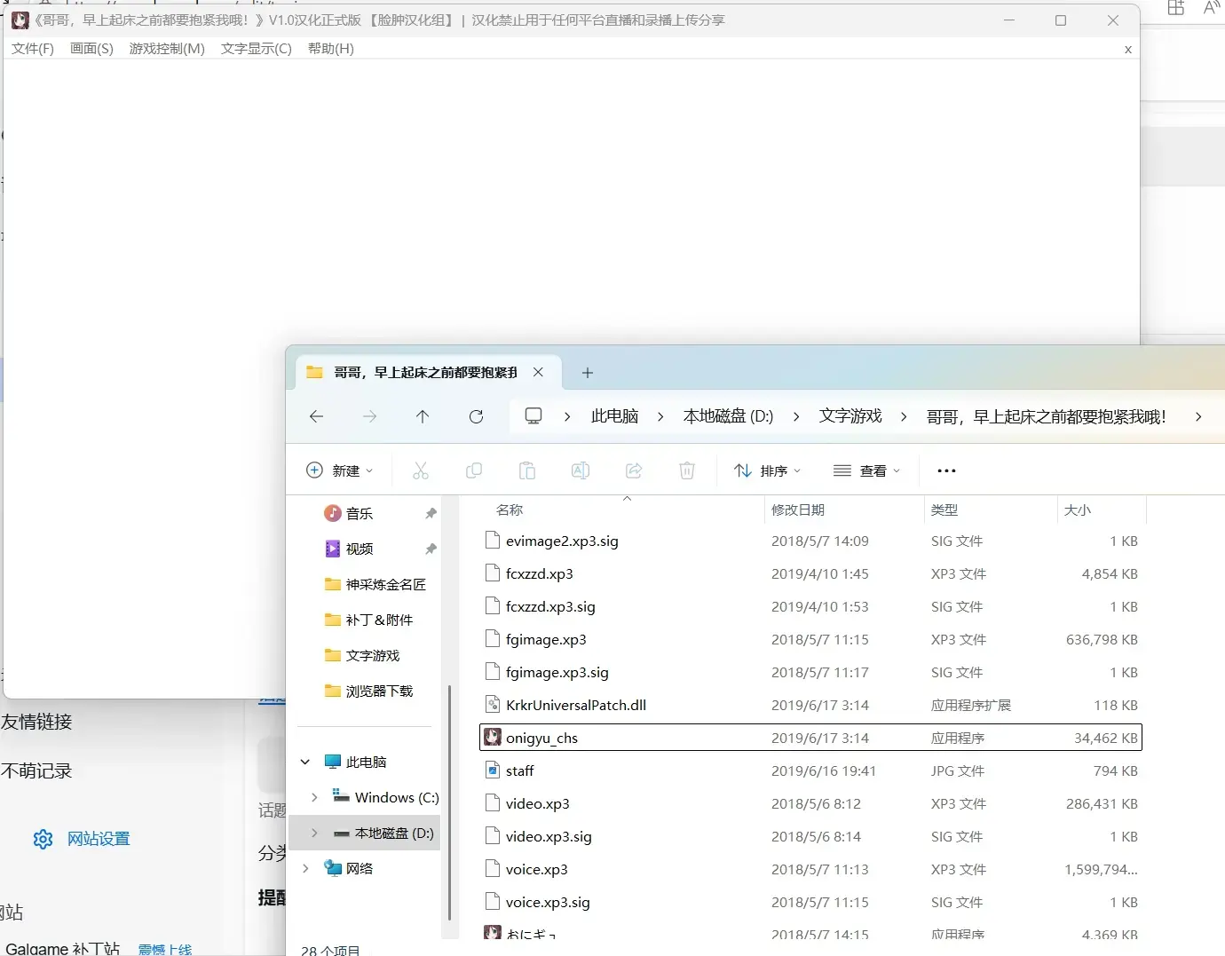This screenshot has height=956, width=1225.
Task: Expand the 网络 tree node
Action: [305, 869]
